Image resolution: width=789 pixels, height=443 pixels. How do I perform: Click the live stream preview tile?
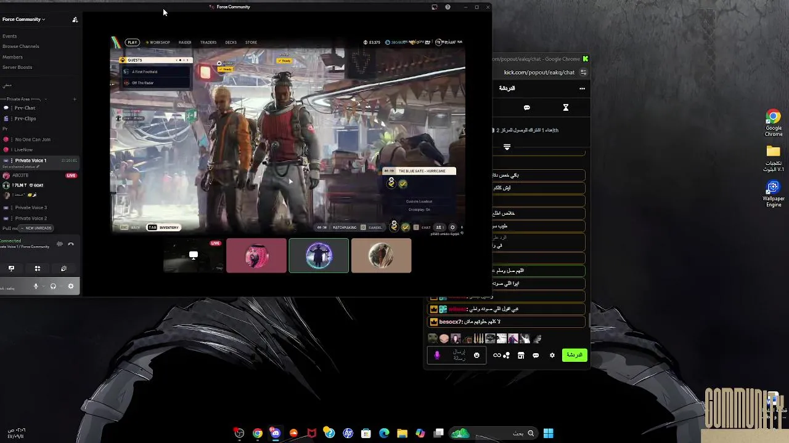tap(194, 255)
